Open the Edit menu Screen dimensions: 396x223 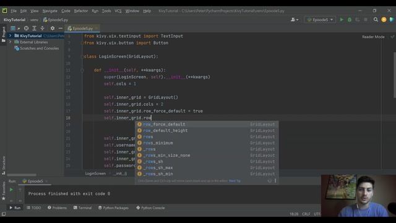(x=24, y=11)
